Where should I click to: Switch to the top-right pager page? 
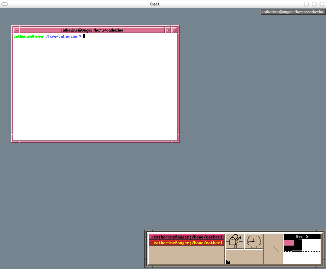click(x=311, y=245)
